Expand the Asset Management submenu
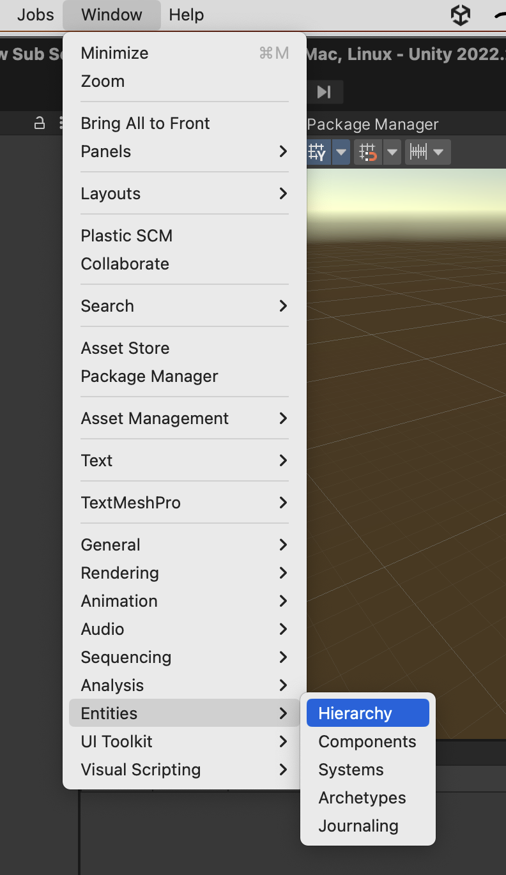 pyautogui.click(x=185, y=418)
